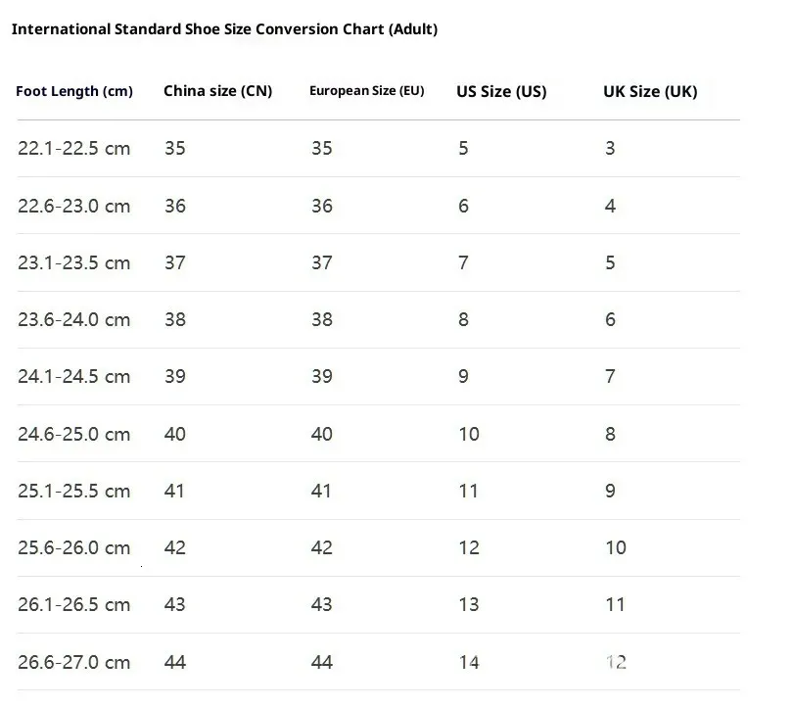Click the 26.6-27.0 cm row label
The image size is (793, 707).
[x=73, y=663]
